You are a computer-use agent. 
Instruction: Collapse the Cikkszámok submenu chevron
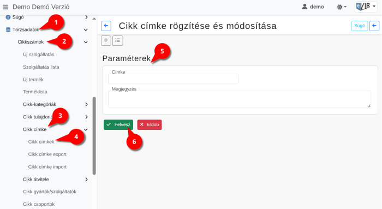click(86, 42)
